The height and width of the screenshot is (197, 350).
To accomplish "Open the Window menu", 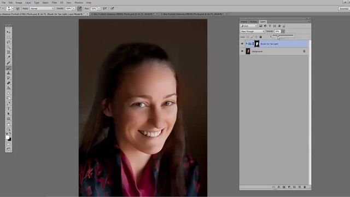I will 79,3.
